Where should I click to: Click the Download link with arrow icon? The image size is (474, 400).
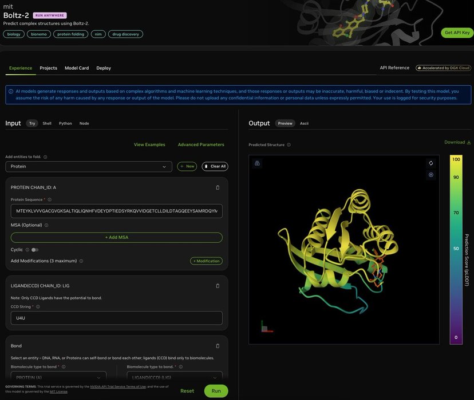(457, 142)
